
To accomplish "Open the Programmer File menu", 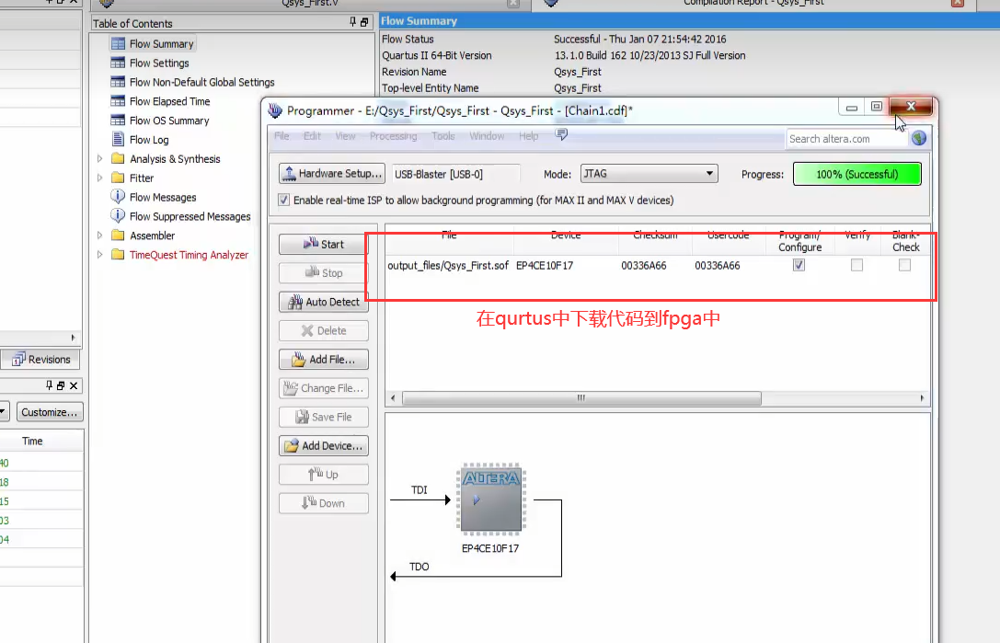I will pyautogui.click(x=282, y=136).
